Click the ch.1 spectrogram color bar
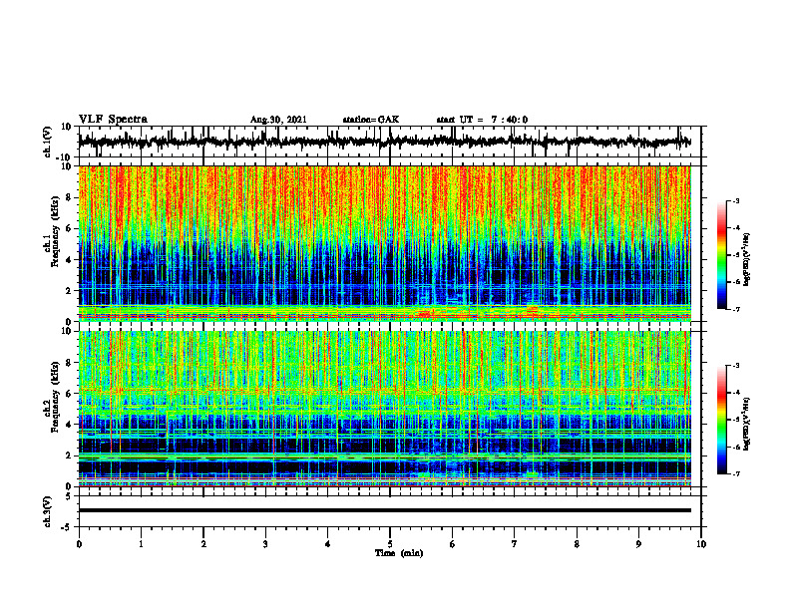 coord(722,255)
